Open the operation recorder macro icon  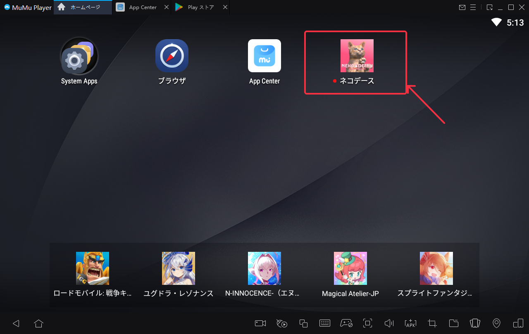[282, 323]
